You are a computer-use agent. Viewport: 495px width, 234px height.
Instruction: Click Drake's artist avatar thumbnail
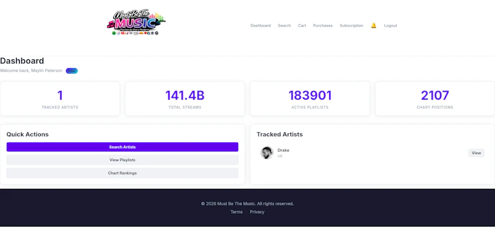pyautogui.click(x=267, y=153)
